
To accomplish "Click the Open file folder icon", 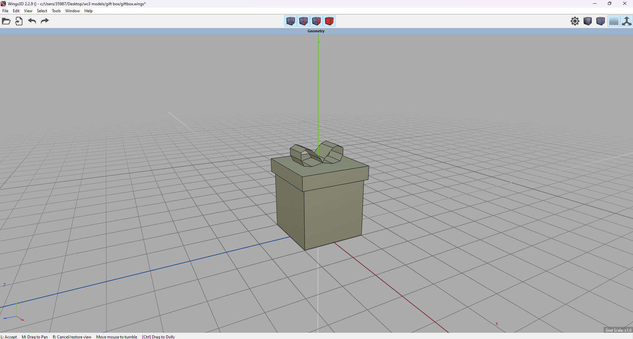I will coord(6,21).
